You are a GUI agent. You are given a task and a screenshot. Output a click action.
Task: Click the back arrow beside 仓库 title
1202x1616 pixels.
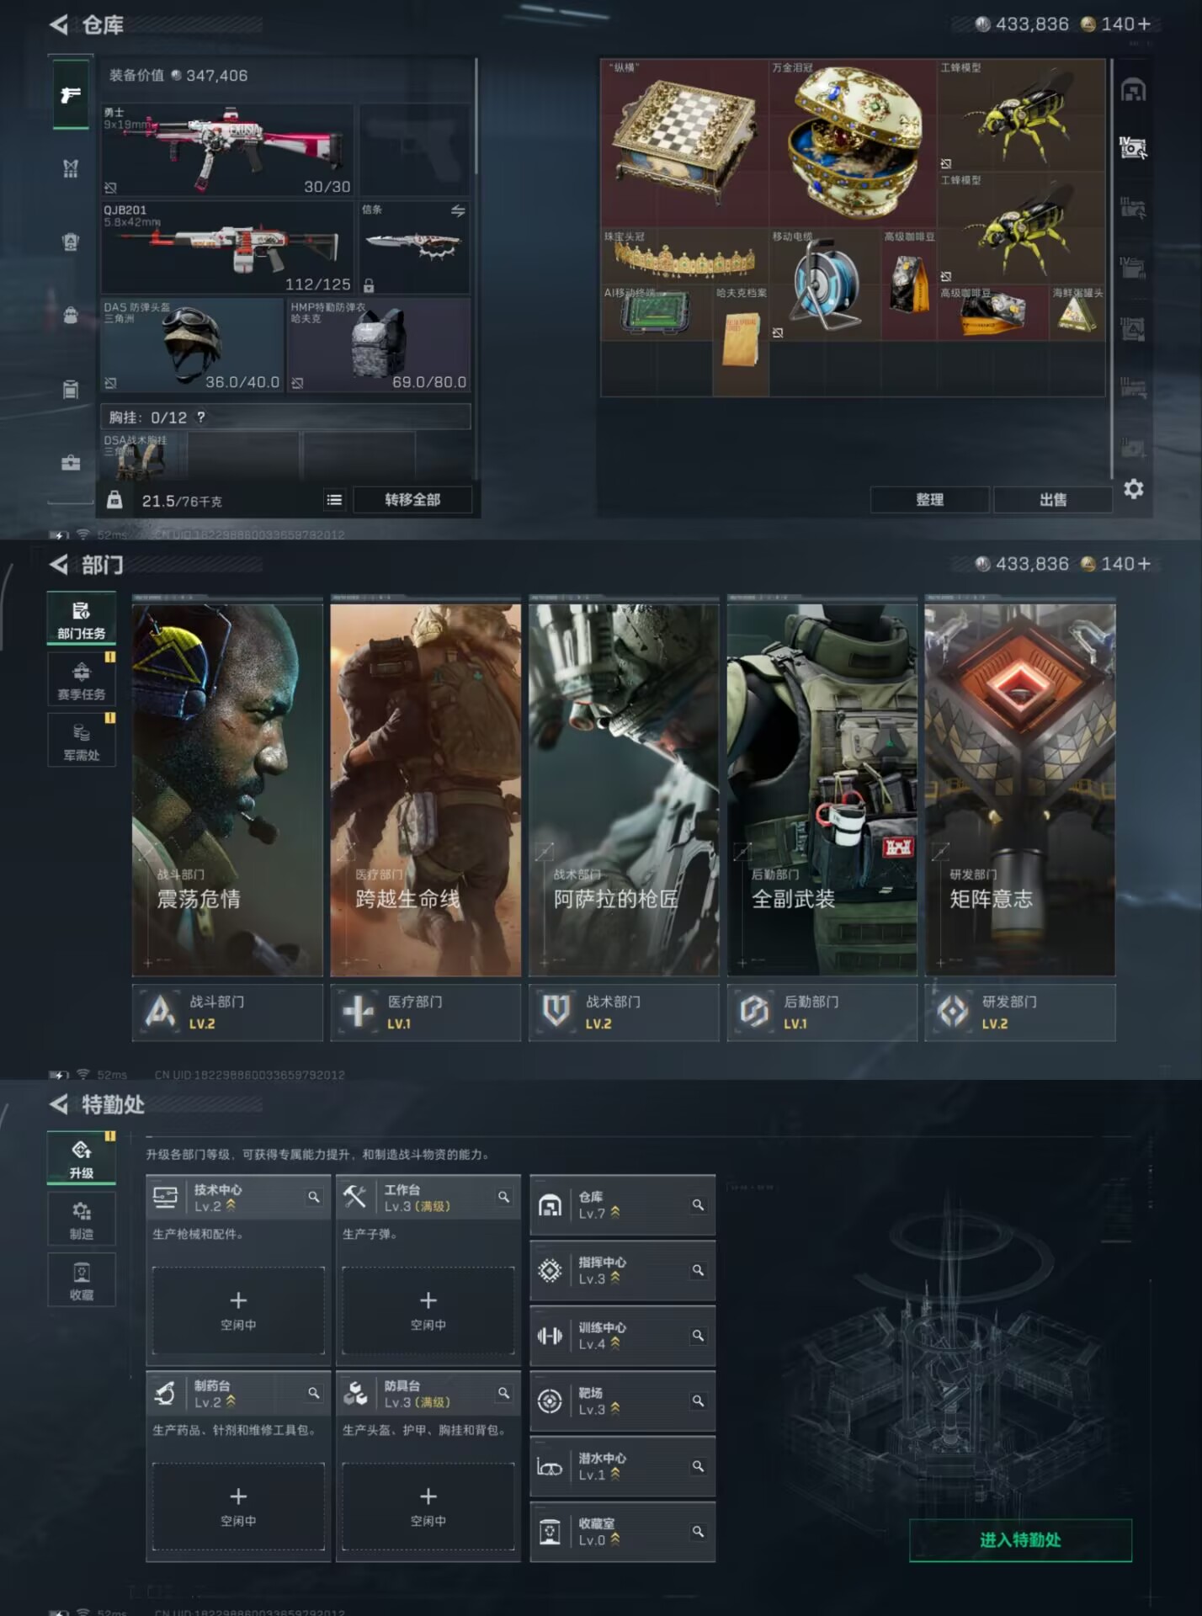59,24
